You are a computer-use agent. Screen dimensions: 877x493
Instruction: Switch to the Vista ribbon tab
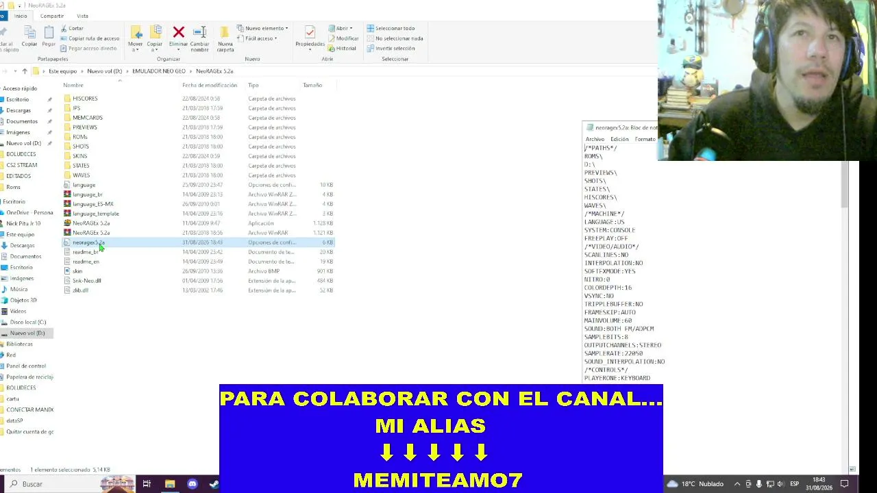click(82, 16)
